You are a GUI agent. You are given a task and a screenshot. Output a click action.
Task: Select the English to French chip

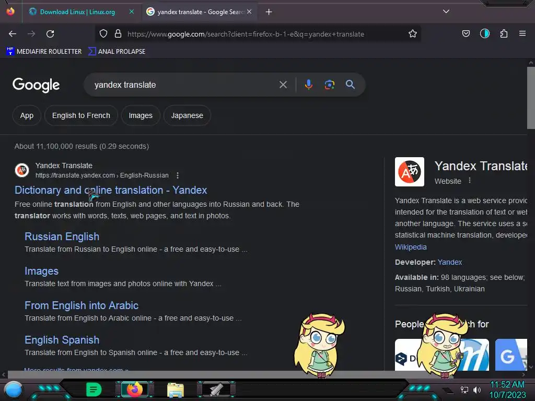(x=81, y=115)
